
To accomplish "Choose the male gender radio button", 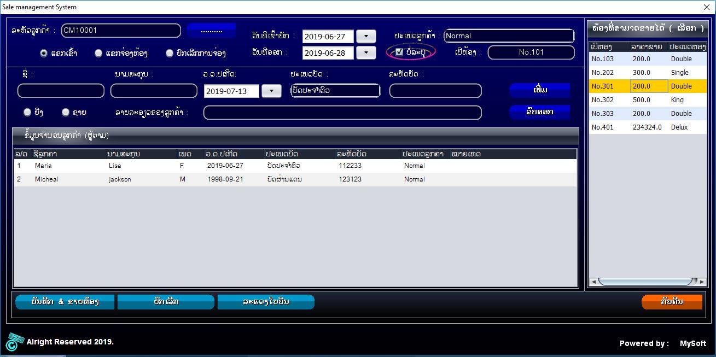I will 66,112.
